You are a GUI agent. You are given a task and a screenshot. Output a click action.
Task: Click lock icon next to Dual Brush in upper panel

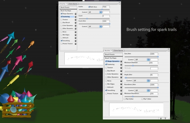coord(75,23)
